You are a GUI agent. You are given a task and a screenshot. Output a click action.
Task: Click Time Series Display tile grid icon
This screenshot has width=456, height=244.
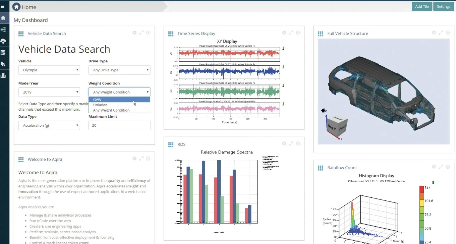171,34
